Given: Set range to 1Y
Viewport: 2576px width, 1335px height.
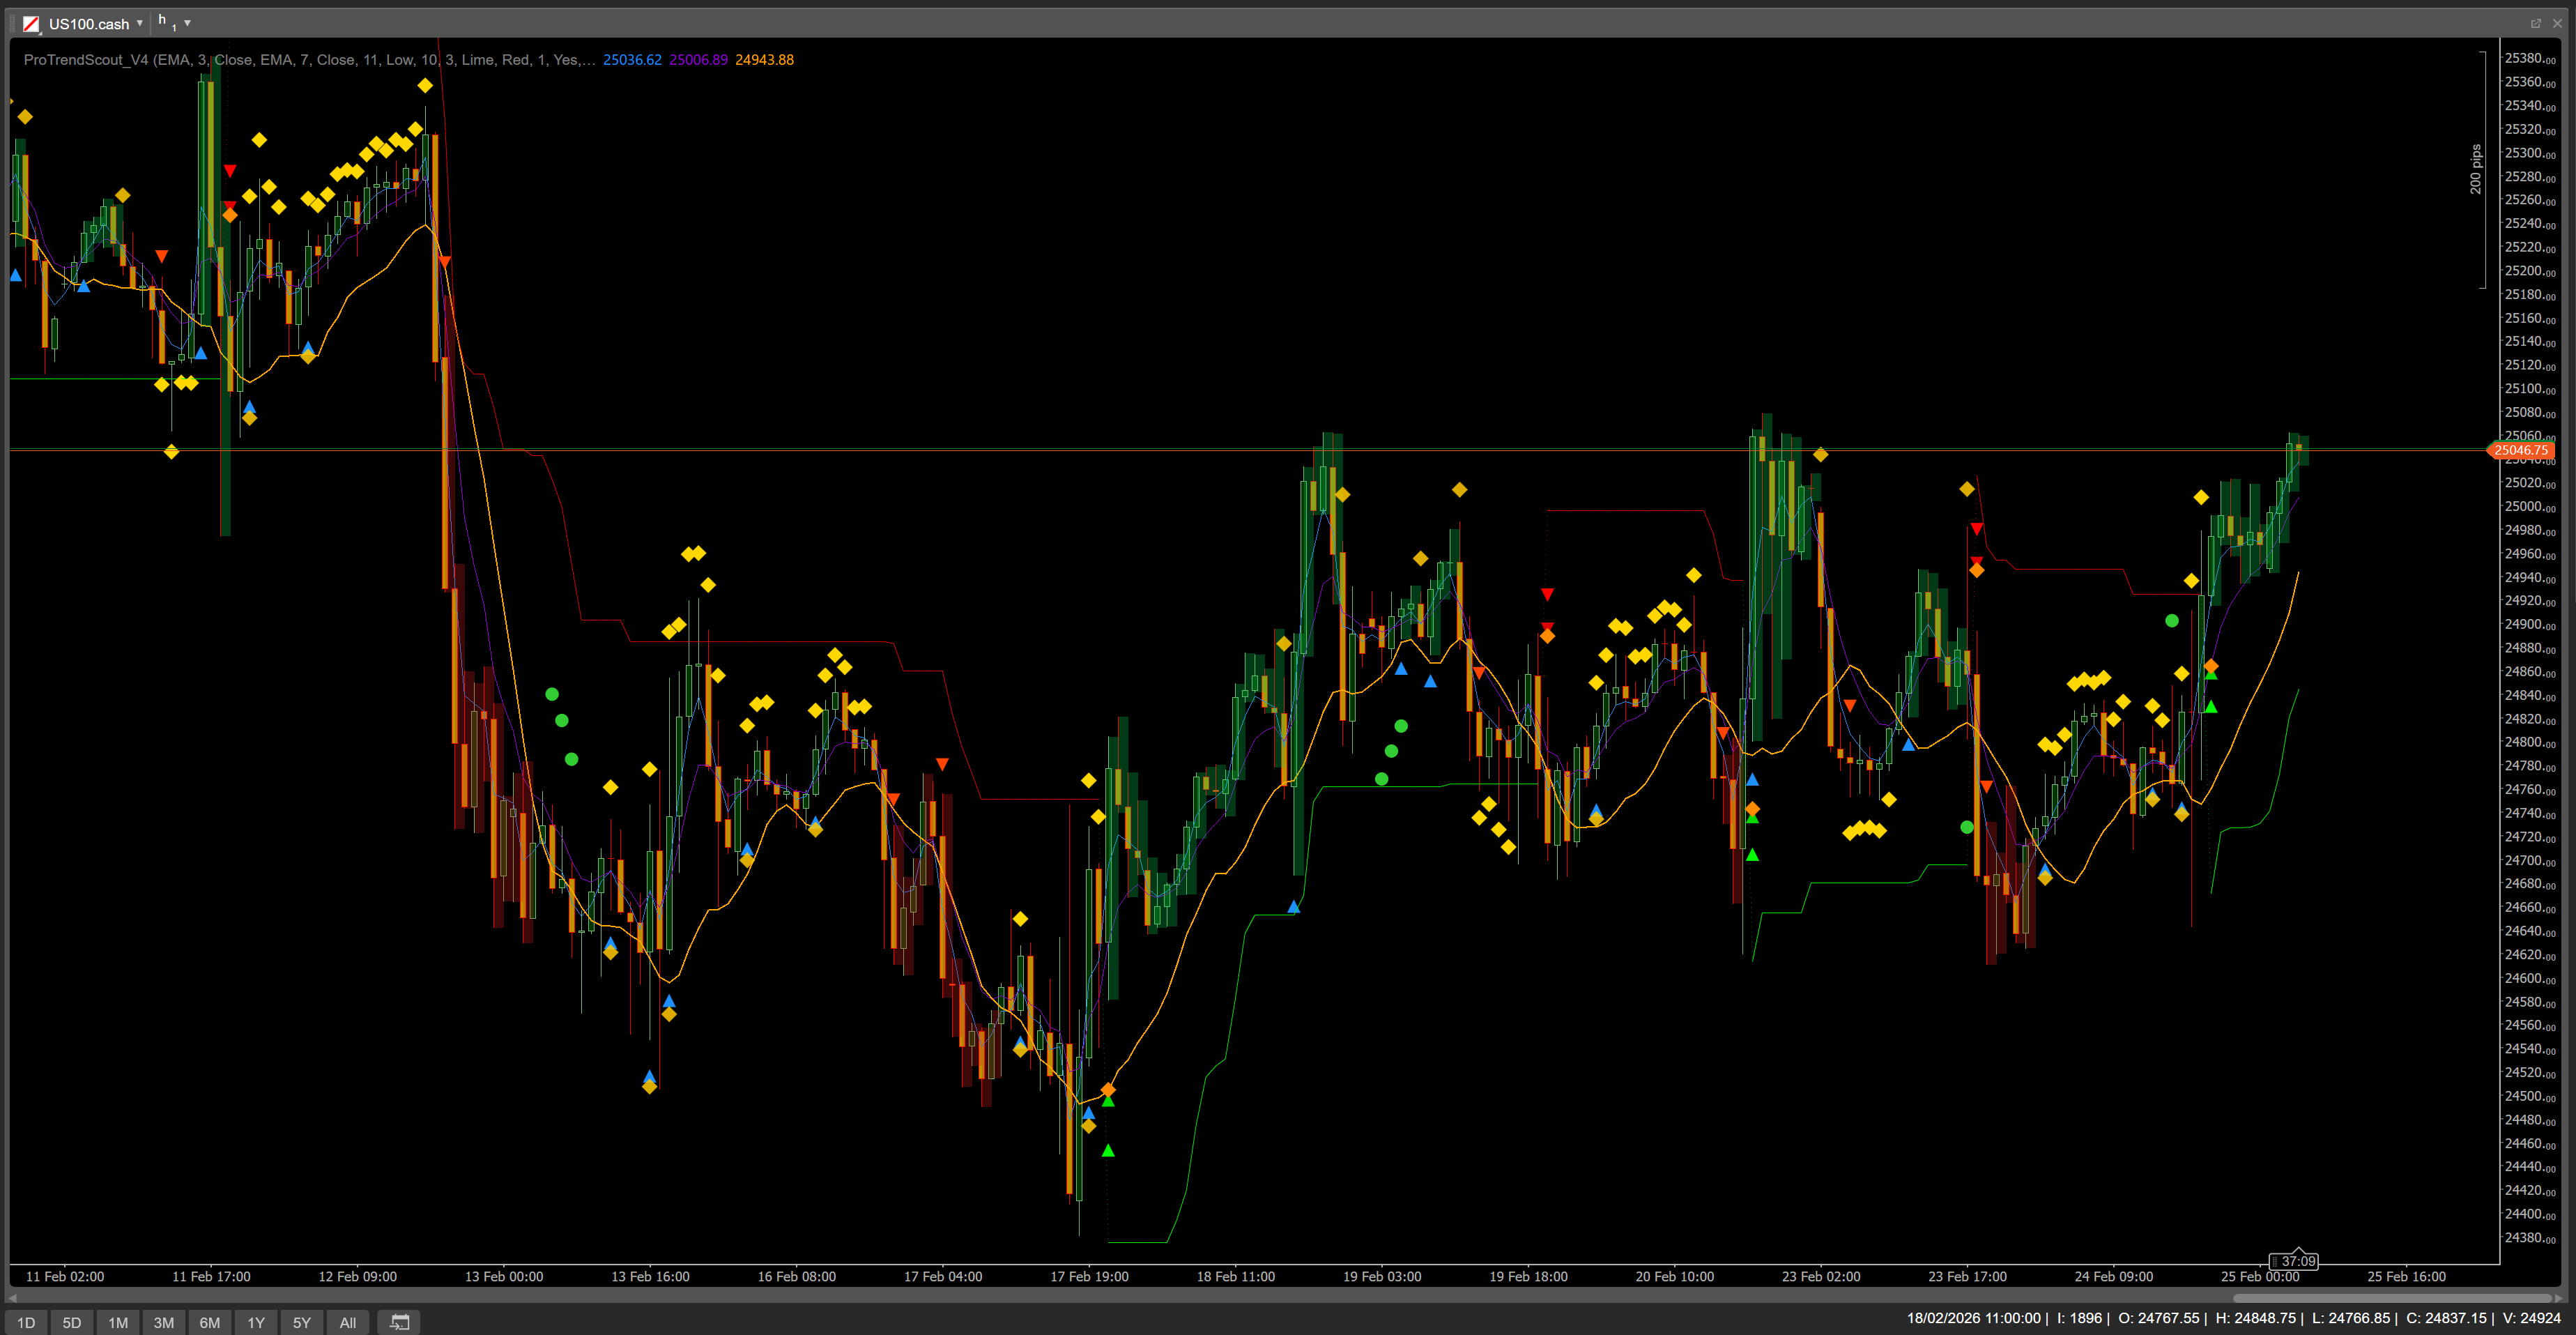Looking at the screenshot, I should (256, 1322).
